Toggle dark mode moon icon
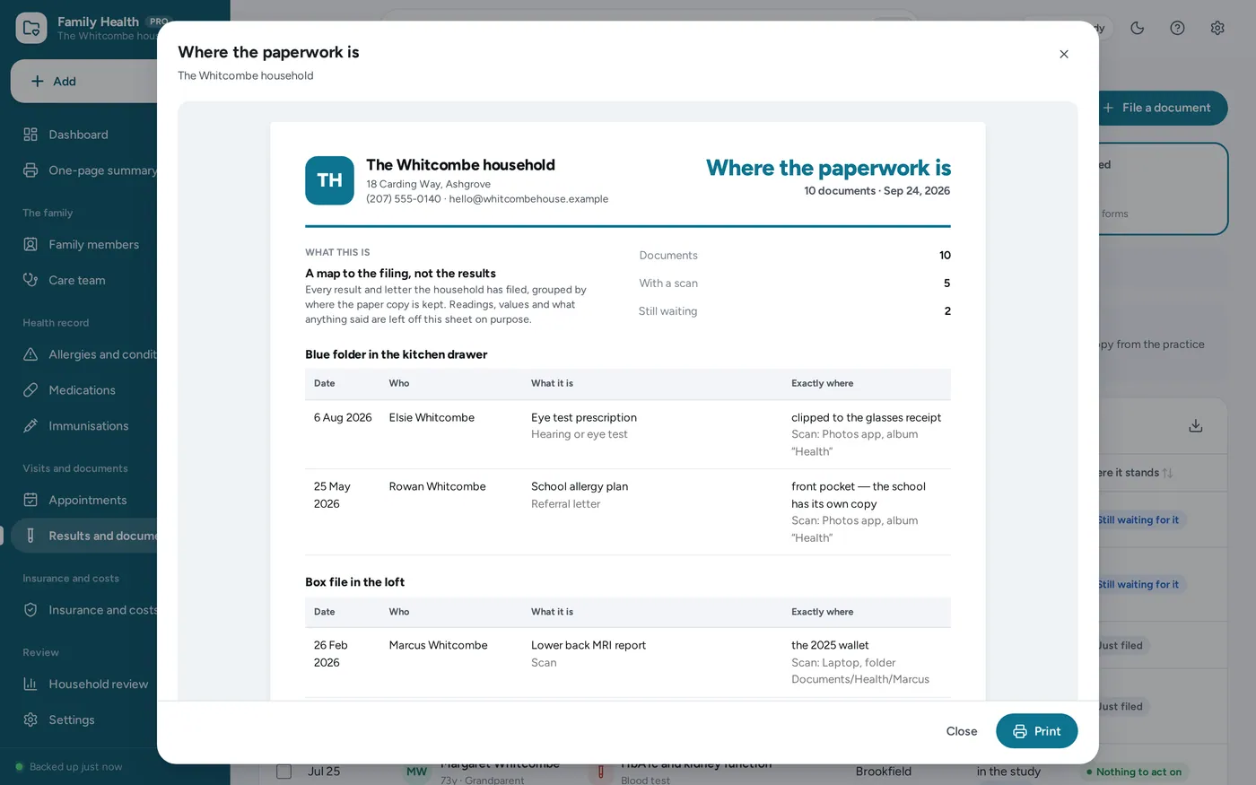This screenshot has height=785, width=1256. tap(1137, 28)
